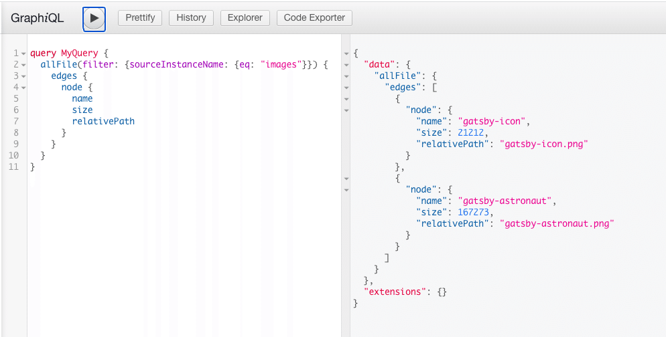666x337 pixels.
Task: Toggle the Explorer panel
Action: pos(245,18)
